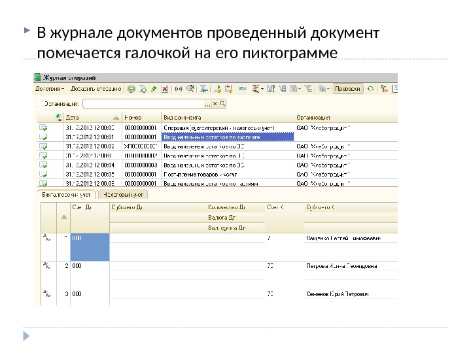Sort by the Дата column header
Screen dimensions: 471x353
coord(92,118)
